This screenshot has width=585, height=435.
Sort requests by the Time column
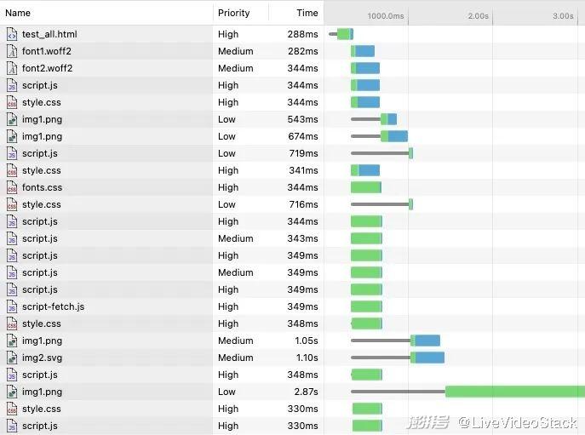click(307, 13)
